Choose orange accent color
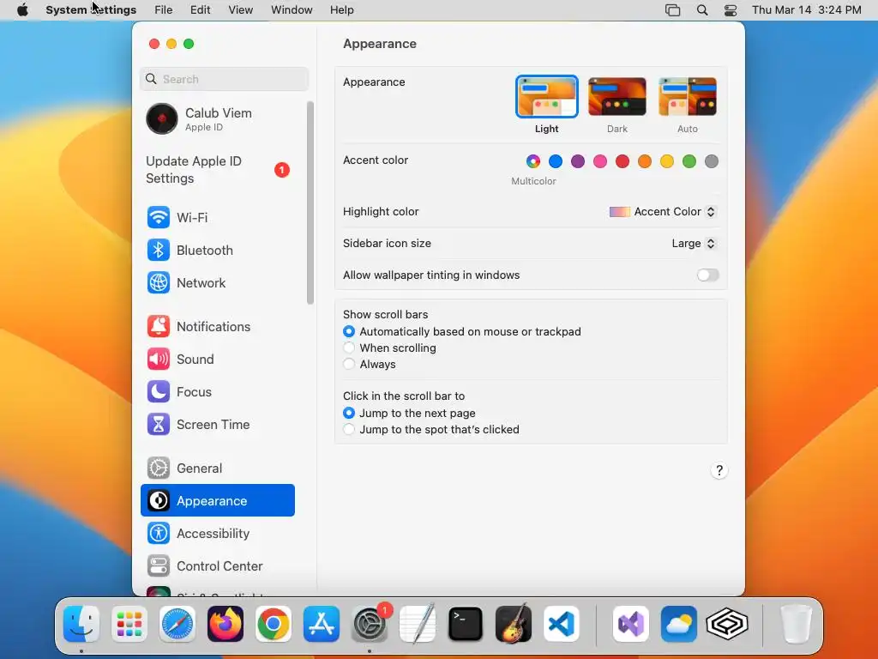 click(645, 161)
